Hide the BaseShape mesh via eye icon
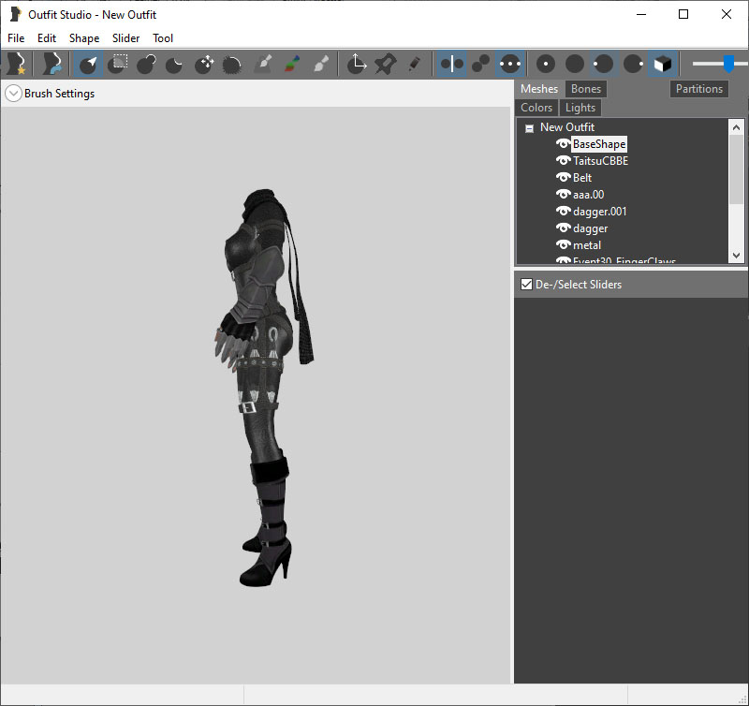 tap(564, 144)
